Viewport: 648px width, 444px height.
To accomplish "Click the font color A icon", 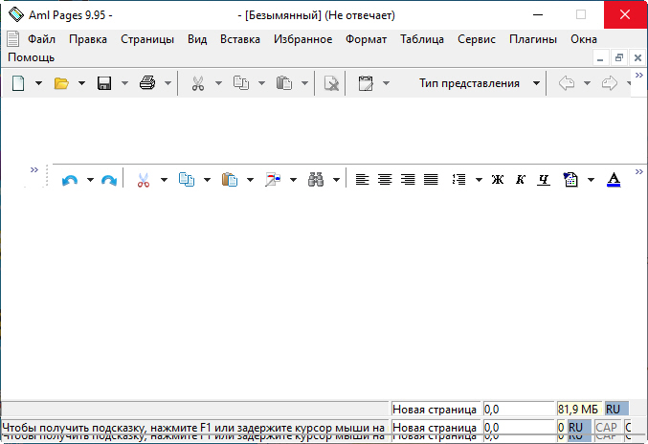I will [614, 180].
